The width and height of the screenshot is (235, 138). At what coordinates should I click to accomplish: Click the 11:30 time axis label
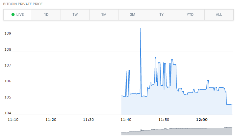[89, 120]
